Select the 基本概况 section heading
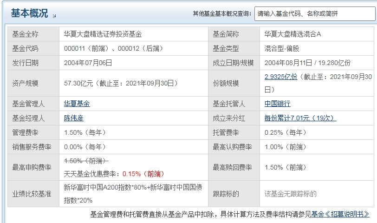Screen dimensions: 377x223 [29, 13]
